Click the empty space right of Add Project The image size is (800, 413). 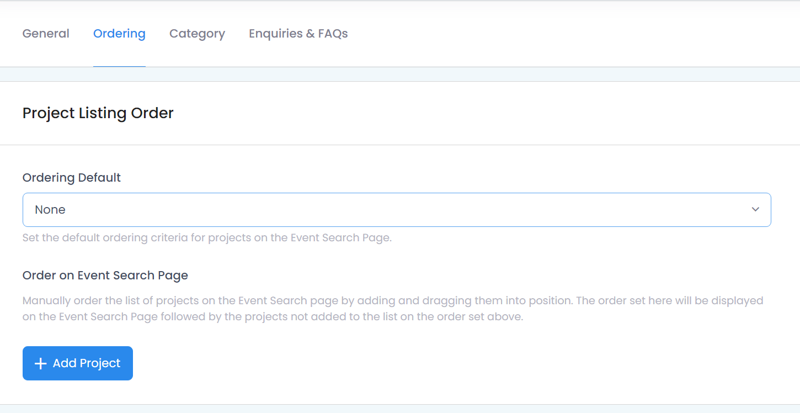(x=452, y=363)
